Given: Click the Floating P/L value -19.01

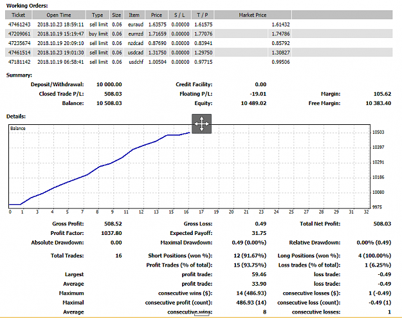Looking at the screenshot, I should [x=258, y=94].
